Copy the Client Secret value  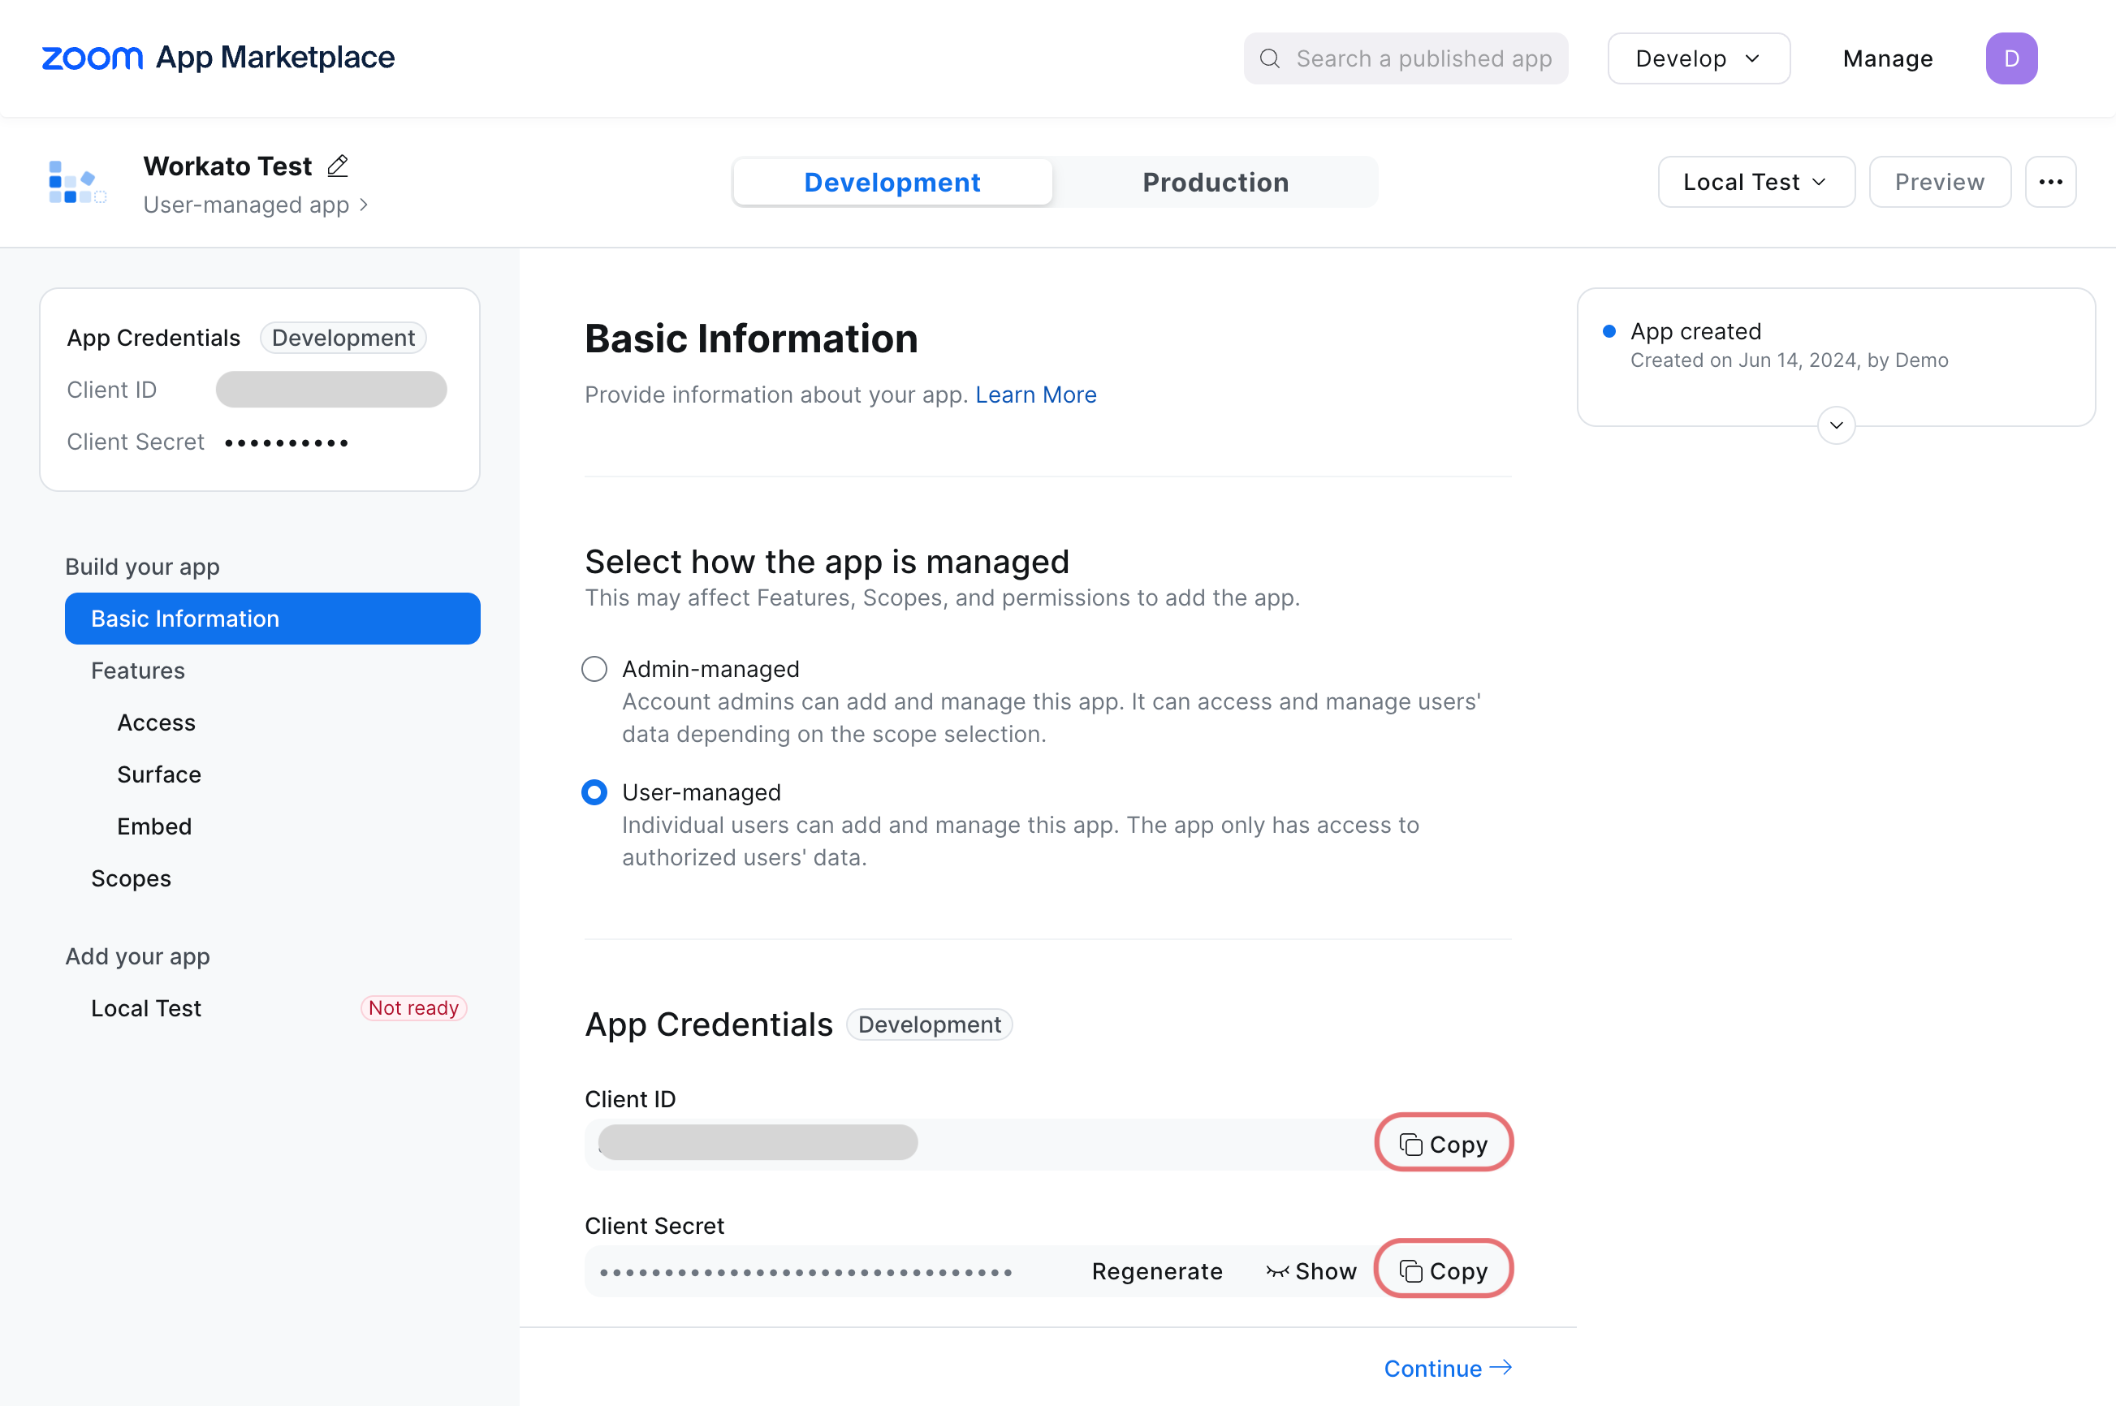point(1442,1269)
